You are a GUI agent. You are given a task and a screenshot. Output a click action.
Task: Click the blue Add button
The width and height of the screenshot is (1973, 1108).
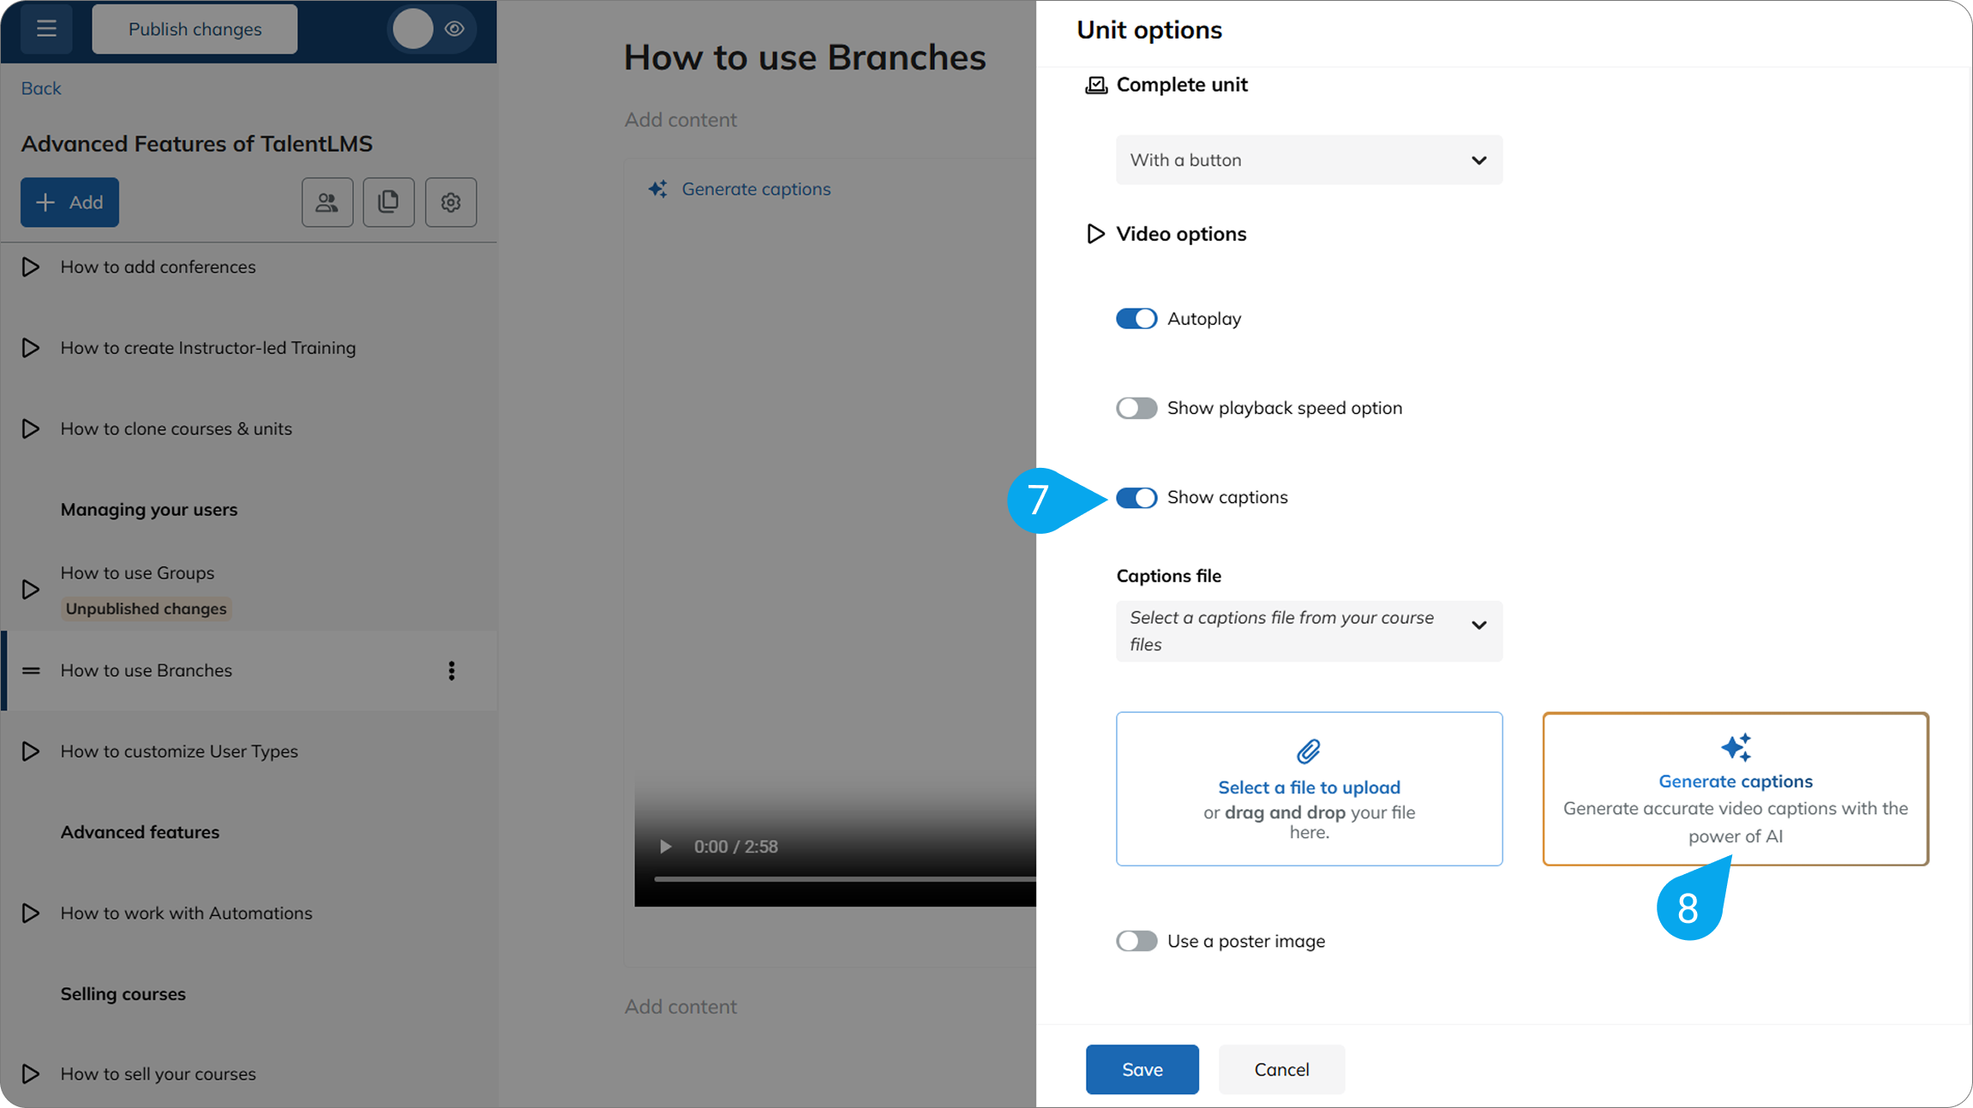pos(69,202)
